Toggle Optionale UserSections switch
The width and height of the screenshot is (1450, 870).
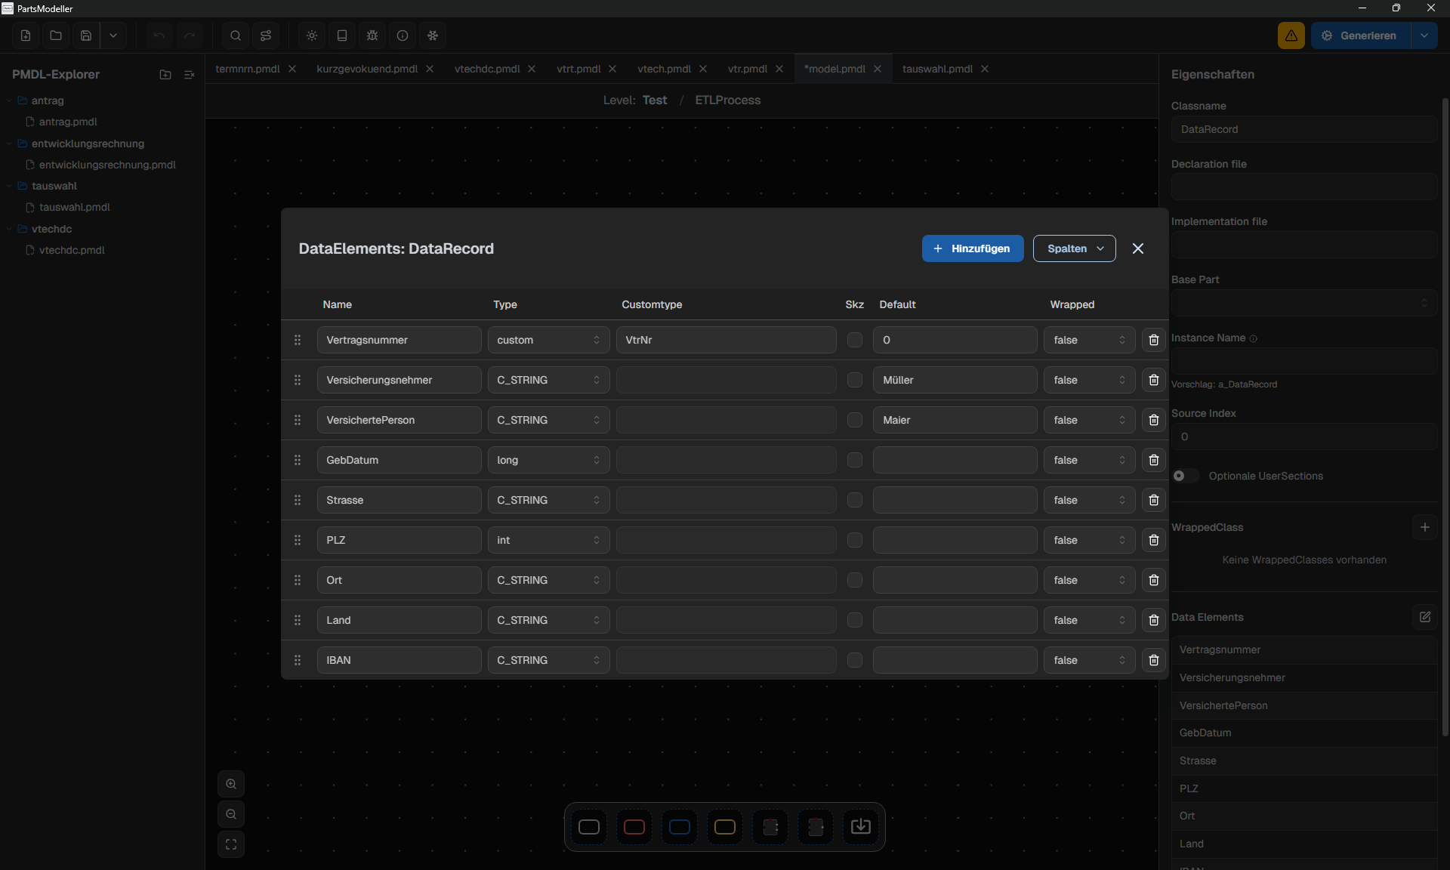click(1184, 476)
